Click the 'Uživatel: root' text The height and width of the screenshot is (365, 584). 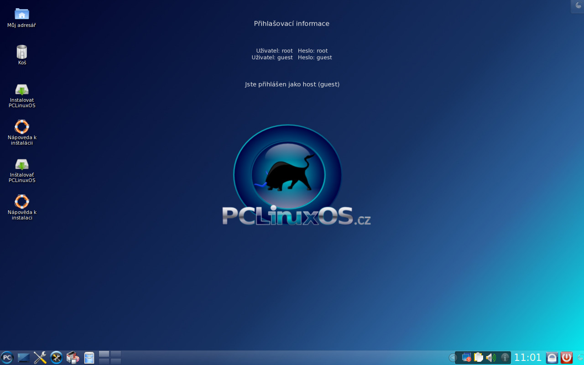point(274,51)
